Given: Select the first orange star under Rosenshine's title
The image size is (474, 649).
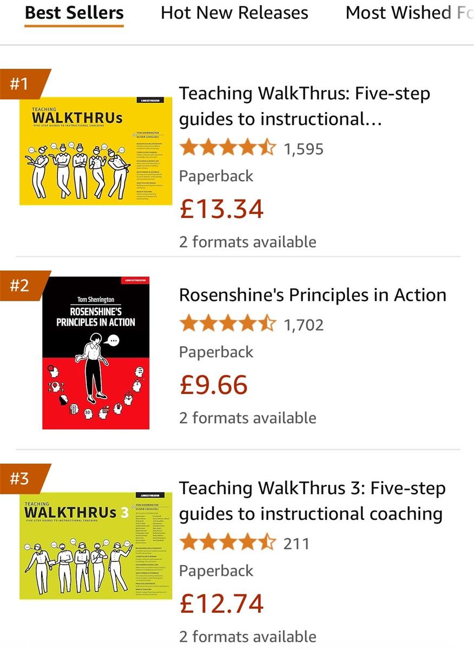Looking at the screenshot, I should pyautogui.click(x=188, y=323).
